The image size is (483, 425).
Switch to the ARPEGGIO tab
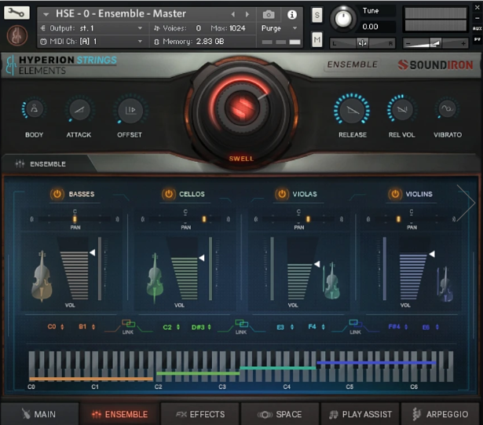click(x=441, y=414)
